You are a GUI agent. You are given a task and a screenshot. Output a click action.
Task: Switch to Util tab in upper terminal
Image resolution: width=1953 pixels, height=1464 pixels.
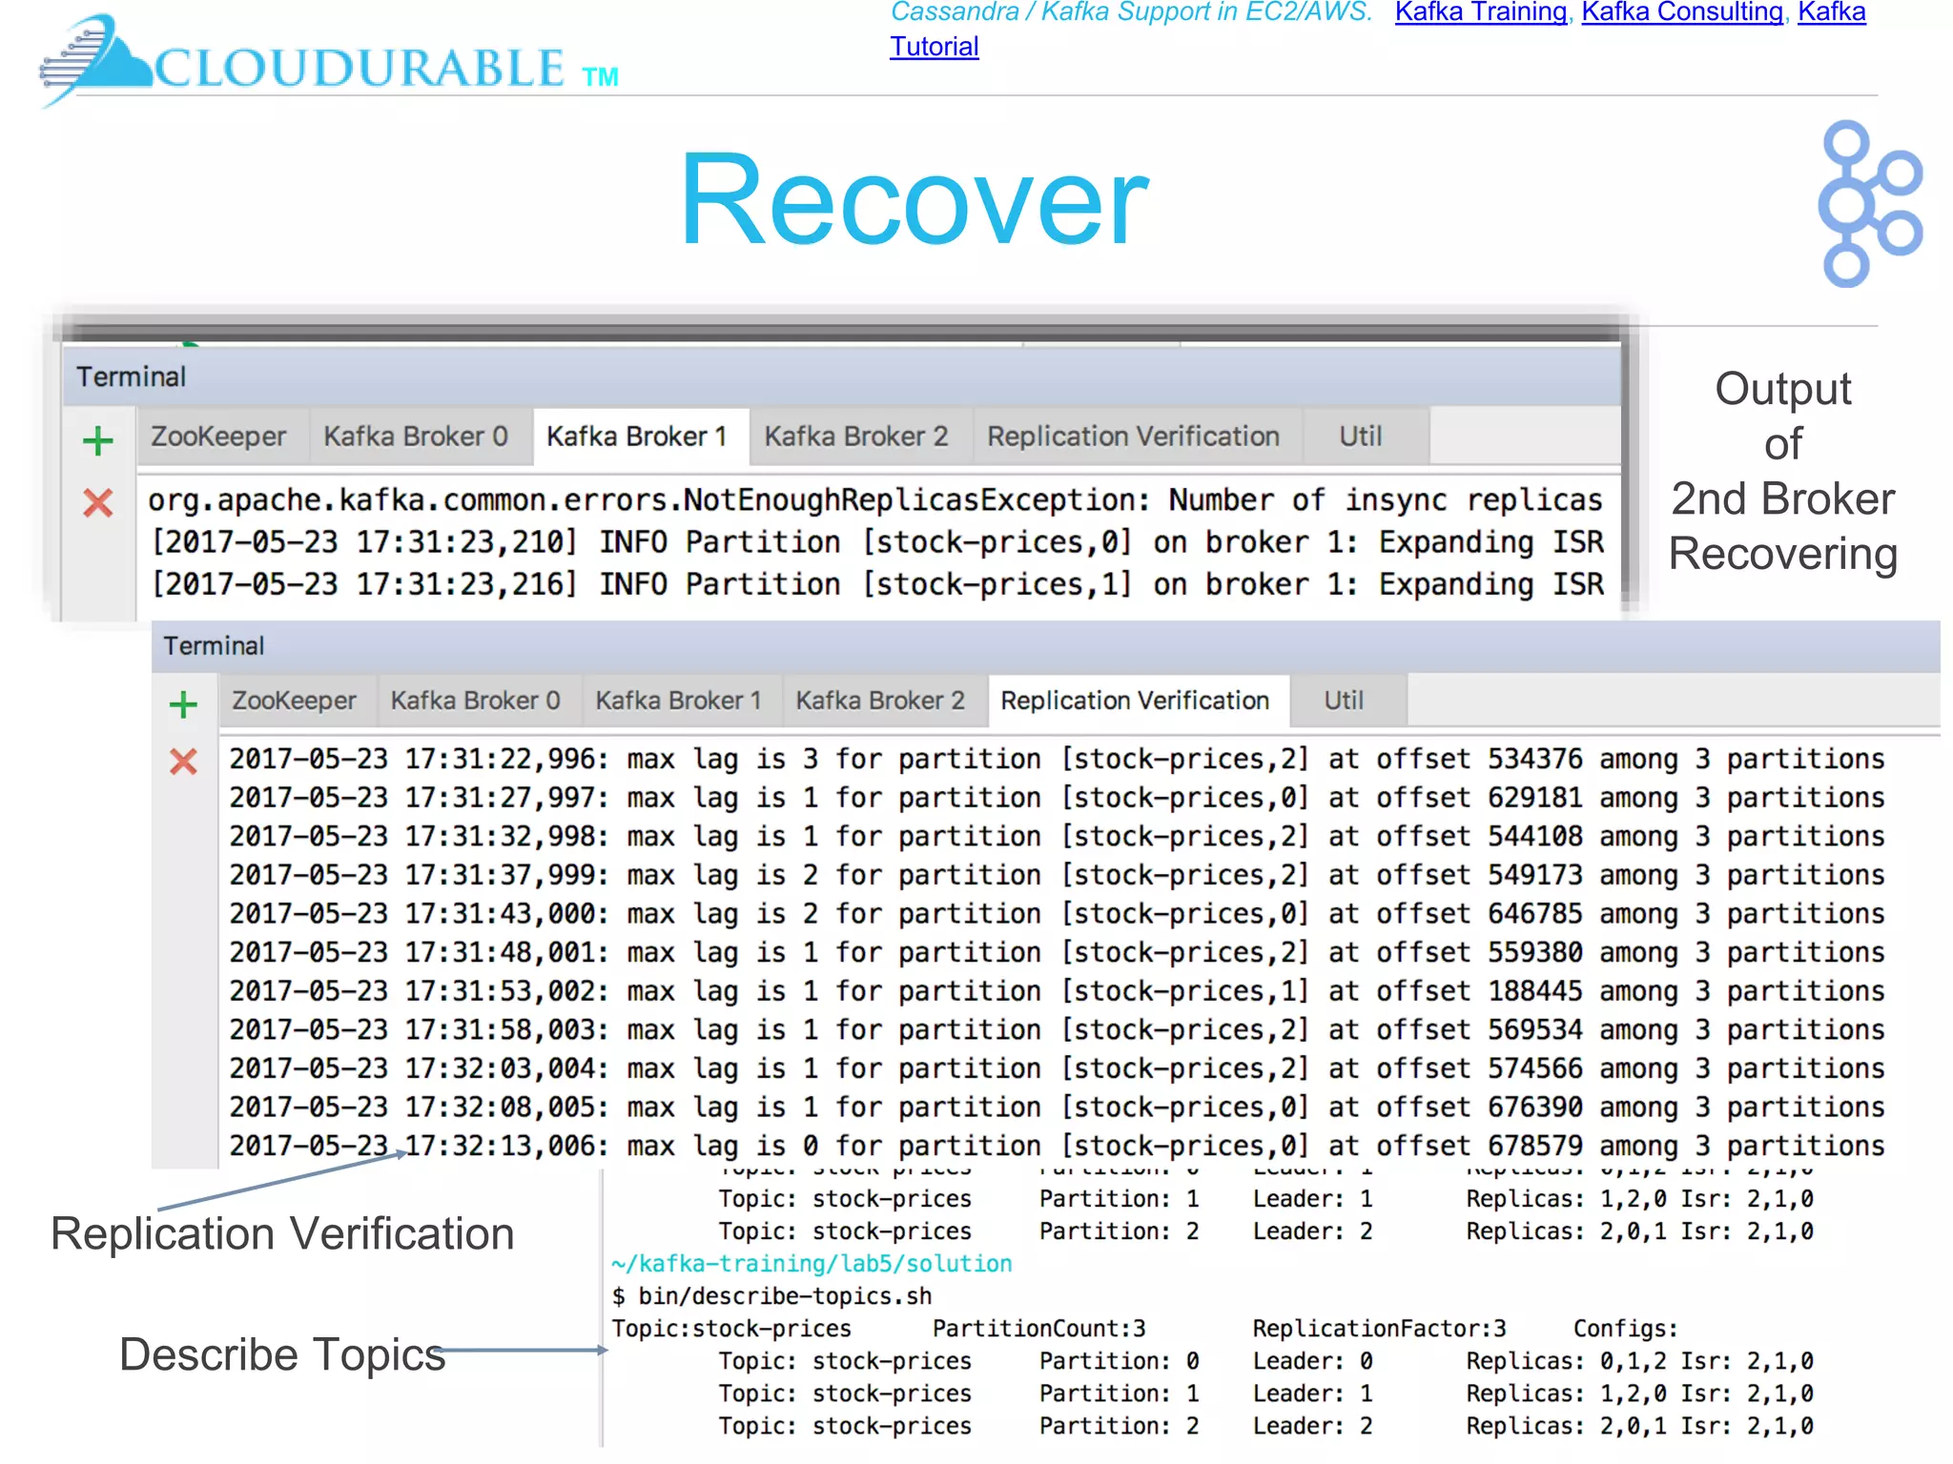pyautogui.click(x=1360, y=437)
